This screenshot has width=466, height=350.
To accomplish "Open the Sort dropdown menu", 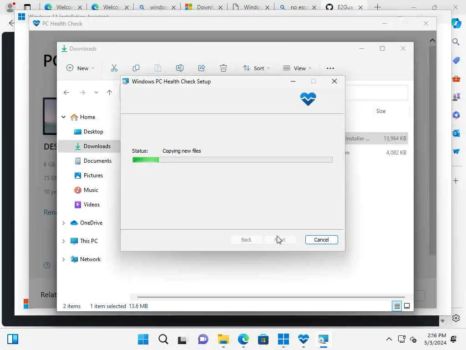I will (x=256, y=68).
